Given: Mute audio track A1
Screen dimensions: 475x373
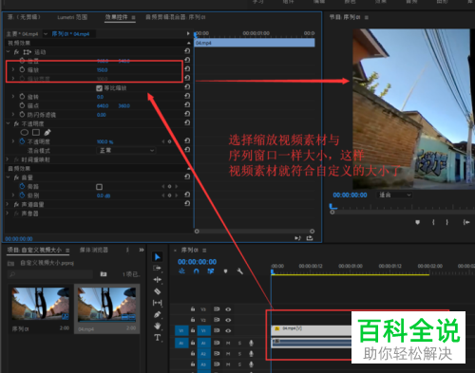Looking at the screenshot, I should pyautogui.click(x=228, y=343).
